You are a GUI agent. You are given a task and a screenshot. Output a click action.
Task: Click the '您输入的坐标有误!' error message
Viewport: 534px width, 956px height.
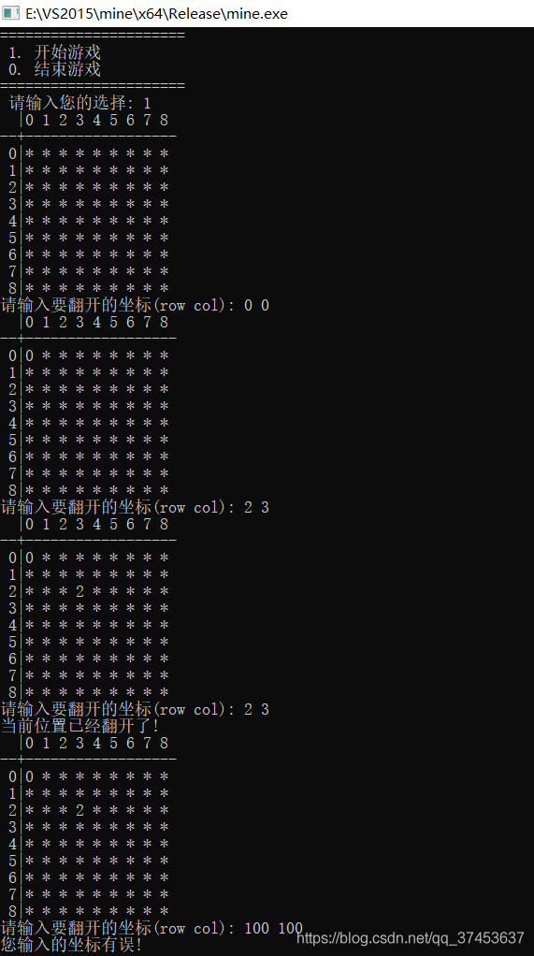coord(71,945)
